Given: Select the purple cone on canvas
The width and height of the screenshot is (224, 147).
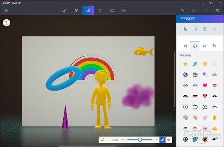Looking at the screenshot, I should 65,117.
